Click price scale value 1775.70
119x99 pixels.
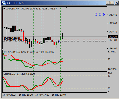click(113, 32)
